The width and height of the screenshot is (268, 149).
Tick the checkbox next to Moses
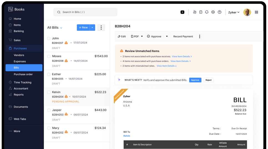pos(49,56)
